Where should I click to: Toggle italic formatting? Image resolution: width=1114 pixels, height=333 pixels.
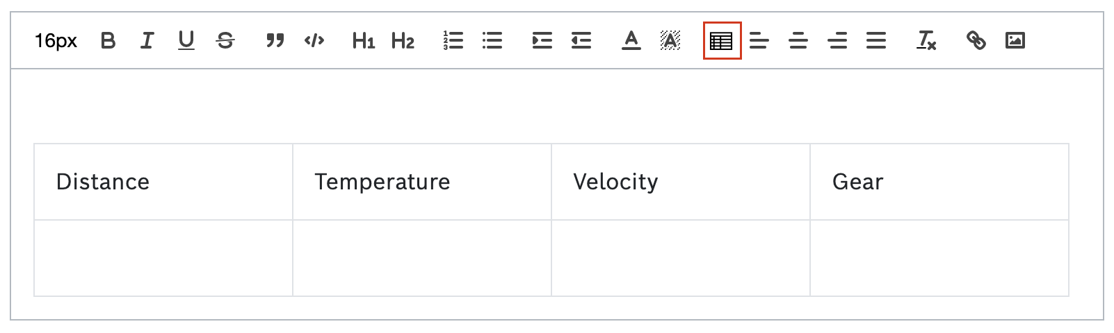(x=147, y=41)
